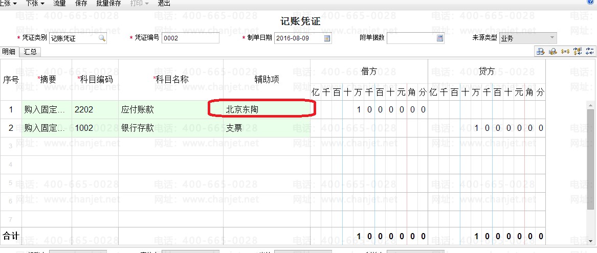Click 退出 to exit

(x=164, y=4)
